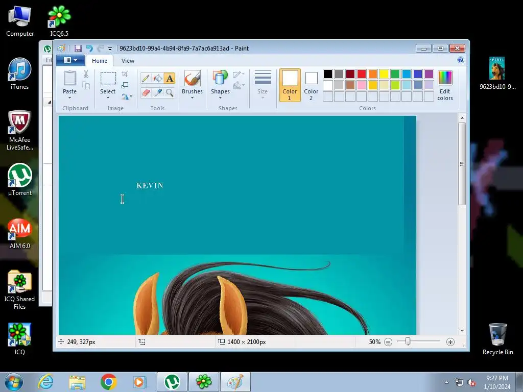Open the Recycle Bin

[497, 339]
